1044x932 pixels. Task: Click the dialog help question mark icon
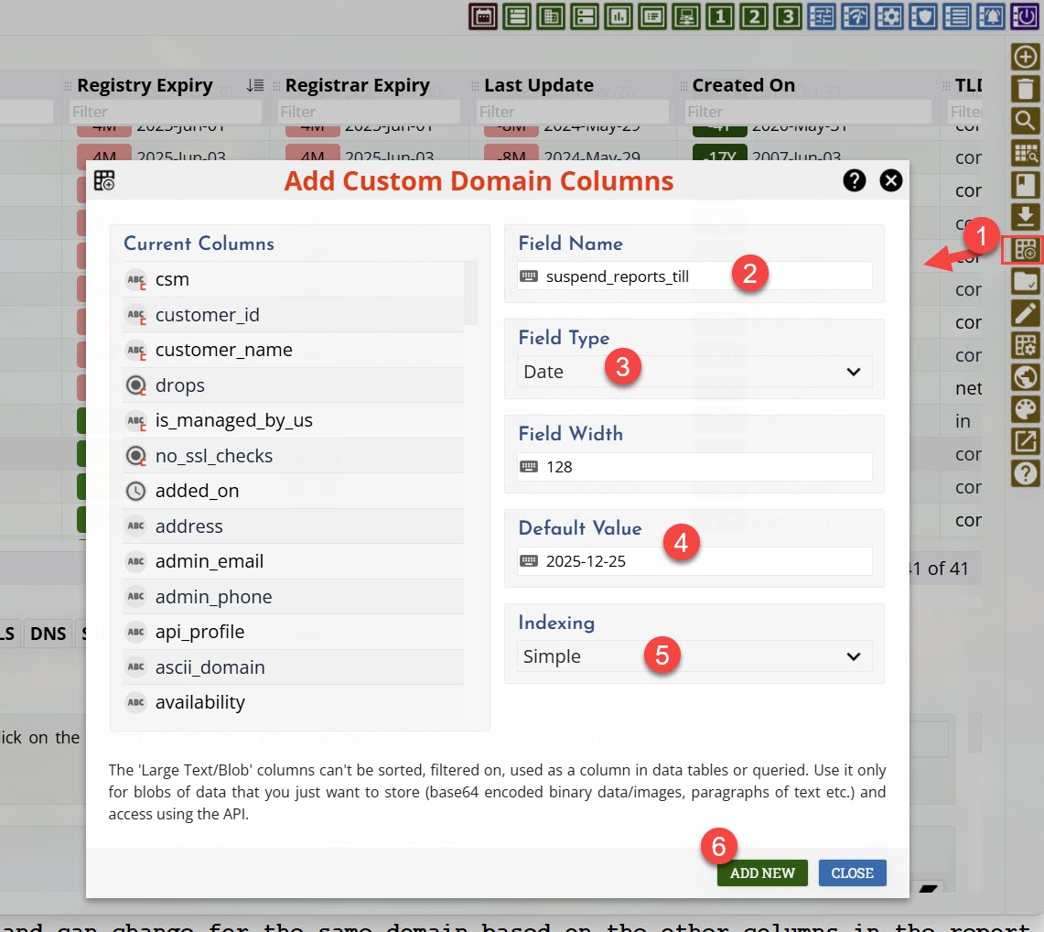click(x=855, y=180)
